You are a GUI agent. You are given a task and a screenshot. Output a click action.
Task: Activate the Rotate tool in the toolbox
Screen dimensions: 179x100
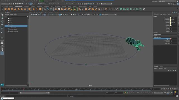click(x=2, y=28)
